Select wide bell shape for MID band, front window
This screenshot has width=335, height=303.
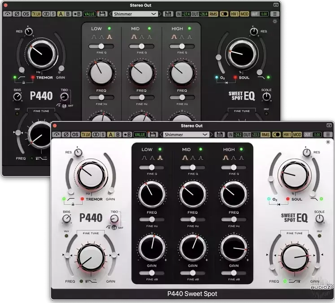tap(185, 158)
